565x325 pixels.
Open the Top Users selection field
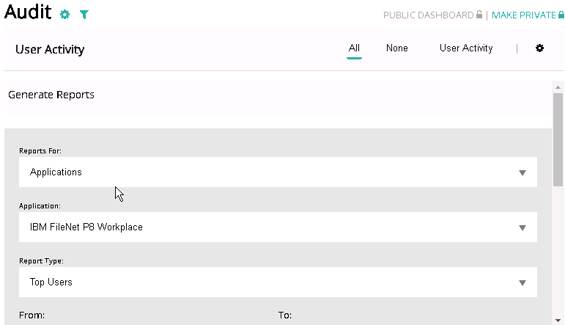pos(278,282)
